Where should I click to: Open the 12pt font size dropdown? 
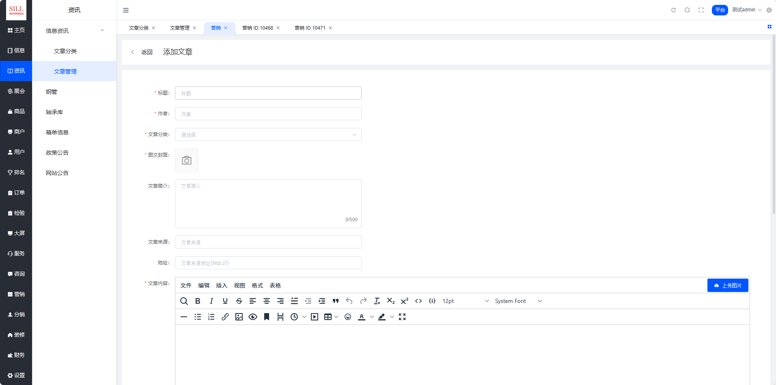(x=466, y=301)
